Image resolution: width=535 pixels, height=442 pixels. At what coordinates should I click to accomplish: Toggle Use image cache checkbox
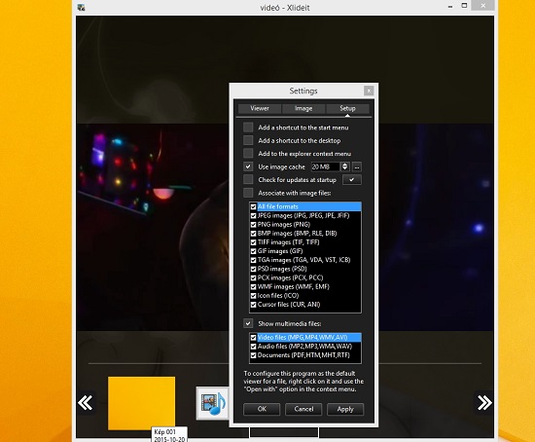pos(248,166)
